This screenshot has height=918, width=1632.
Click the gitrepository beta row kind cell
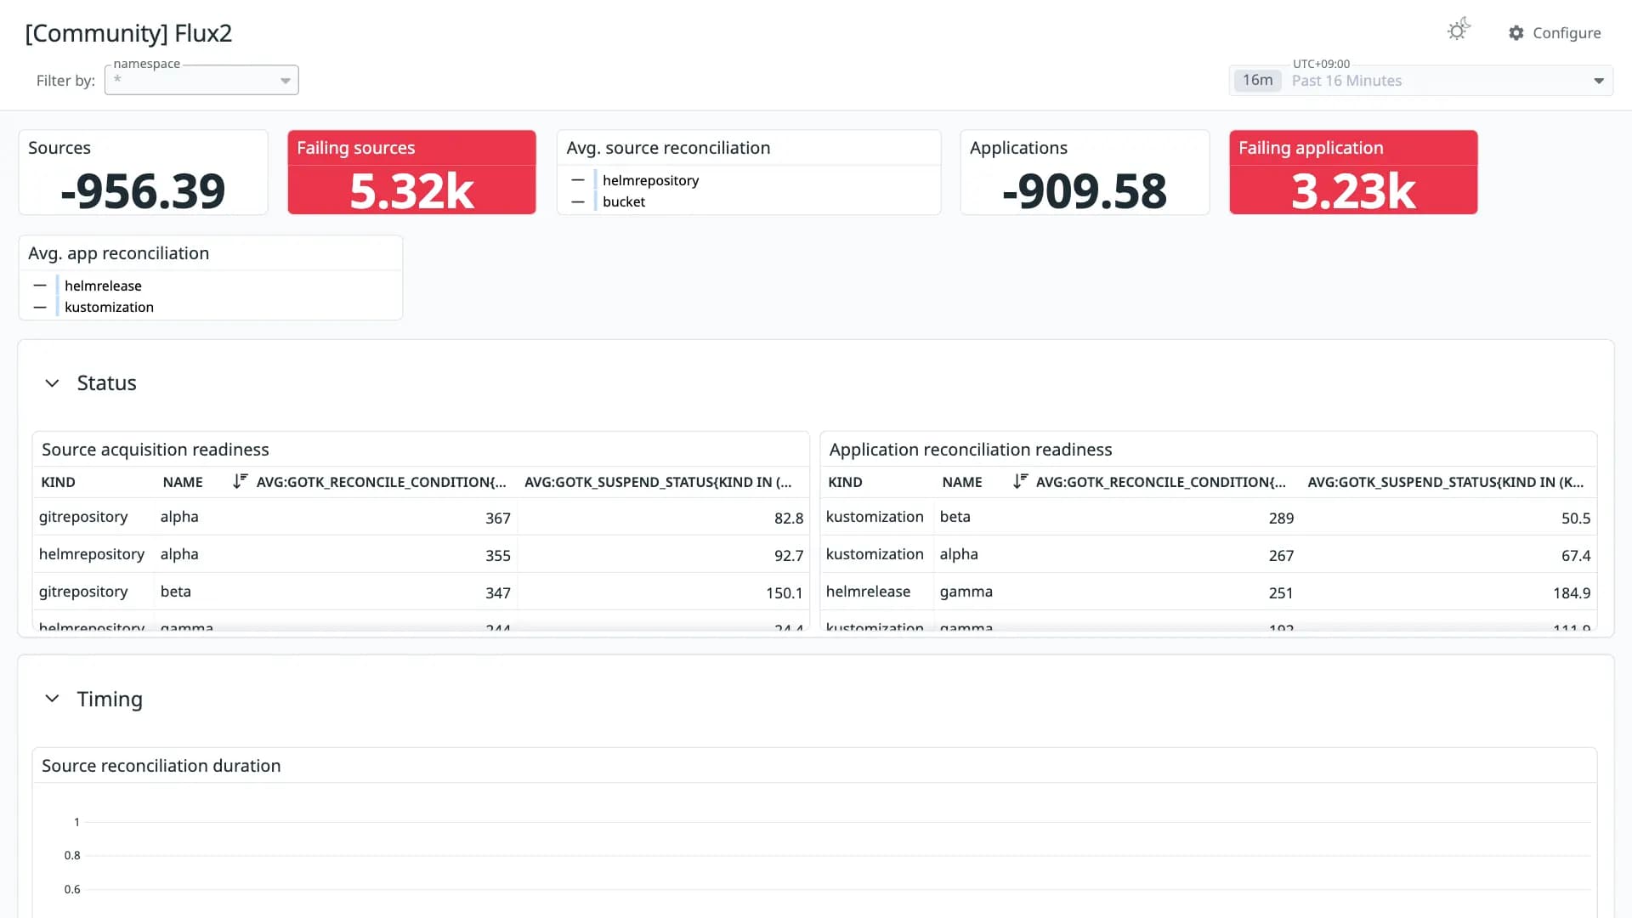pos(83,592)
